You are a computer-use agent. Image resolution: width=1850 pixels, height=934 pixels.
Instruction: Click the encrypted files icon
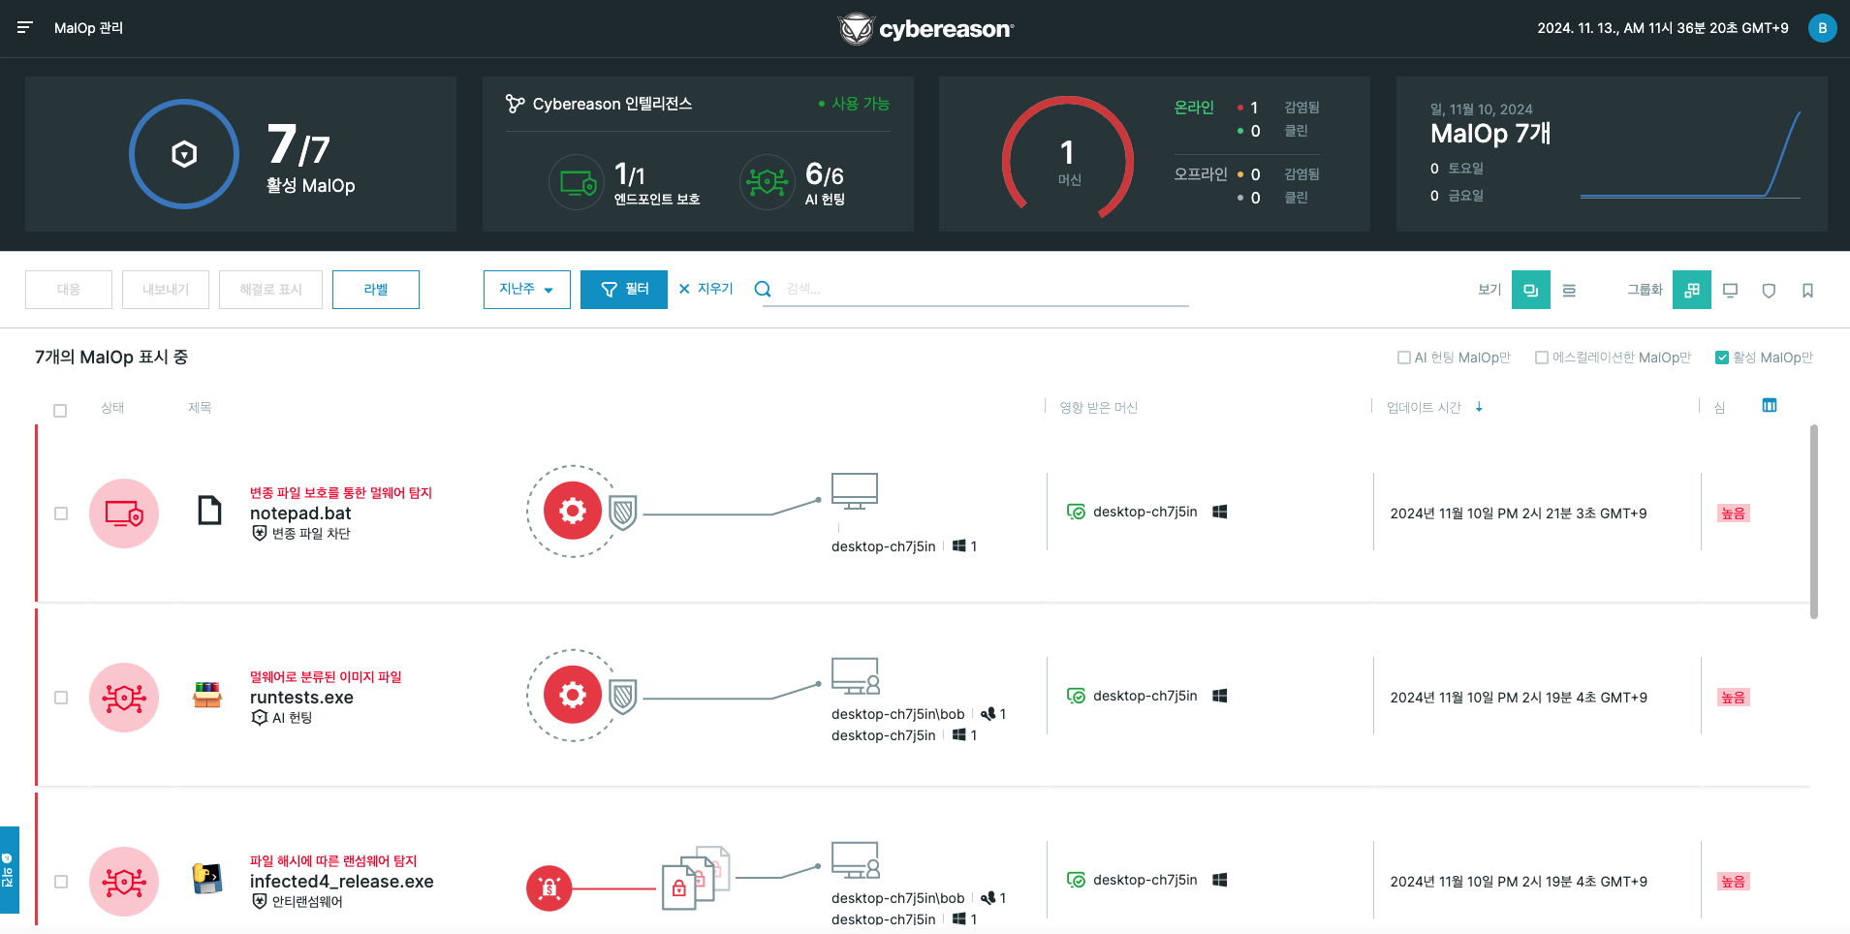696,877
